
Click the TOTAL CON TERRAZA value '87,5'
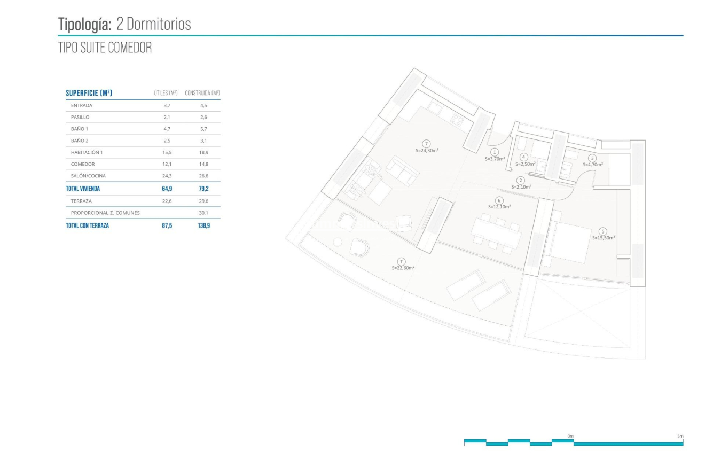point(167,225)
